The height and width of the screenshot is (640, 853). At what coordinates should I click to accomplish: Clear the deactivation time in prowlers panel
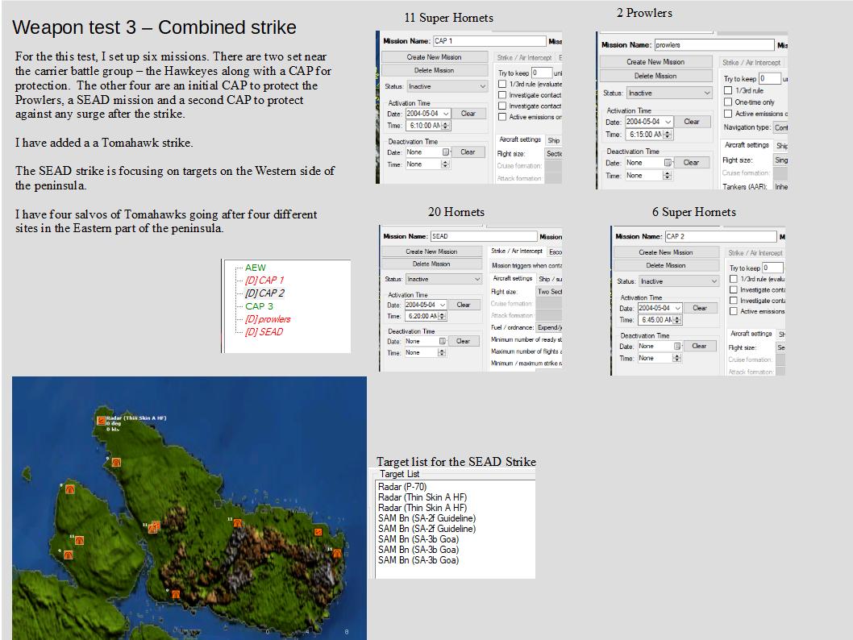point(691,162)
